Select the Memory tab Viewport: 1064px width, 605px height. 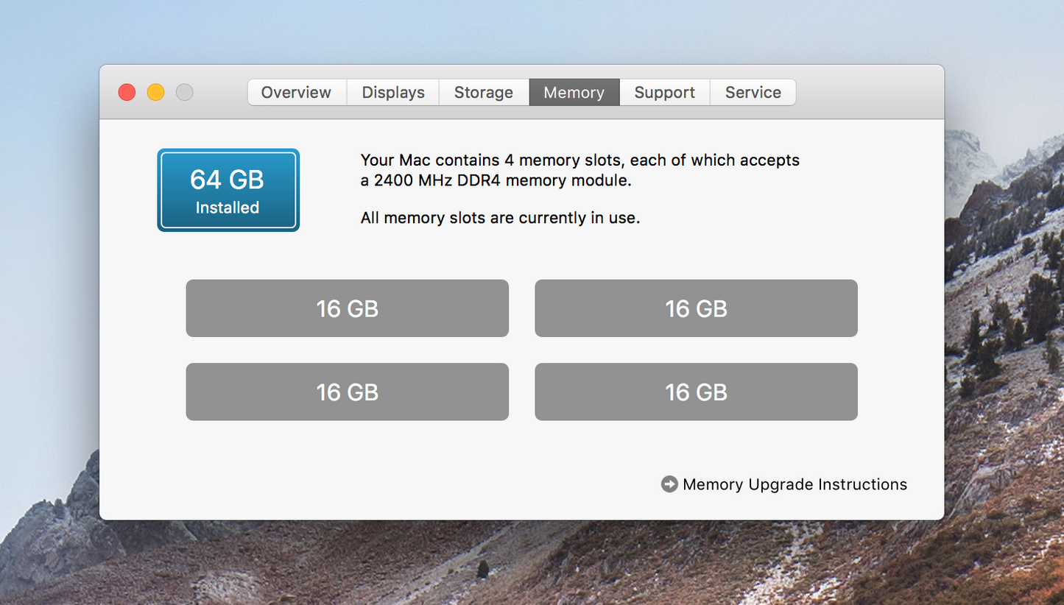point(574,93)
